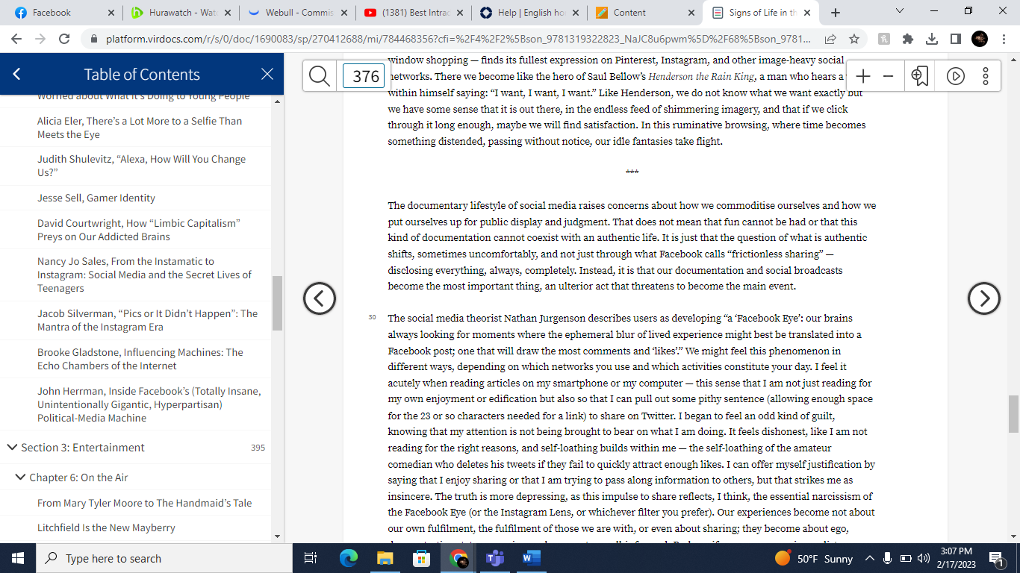The height and width of the screenshot is (573, 1020).
Task: Open the Chrome three-dot menu
Action: coord(1004,39)
